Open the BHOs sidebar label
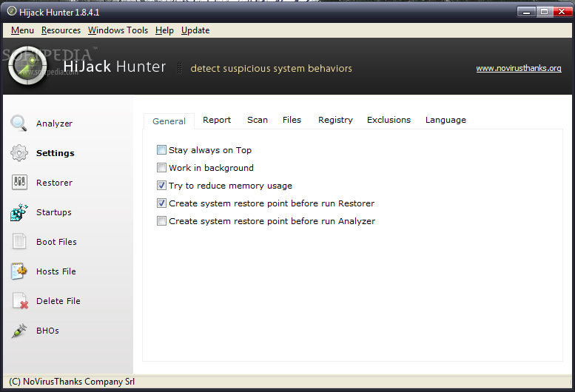Screen dimensions: 575x392 [x=47, y=331]
